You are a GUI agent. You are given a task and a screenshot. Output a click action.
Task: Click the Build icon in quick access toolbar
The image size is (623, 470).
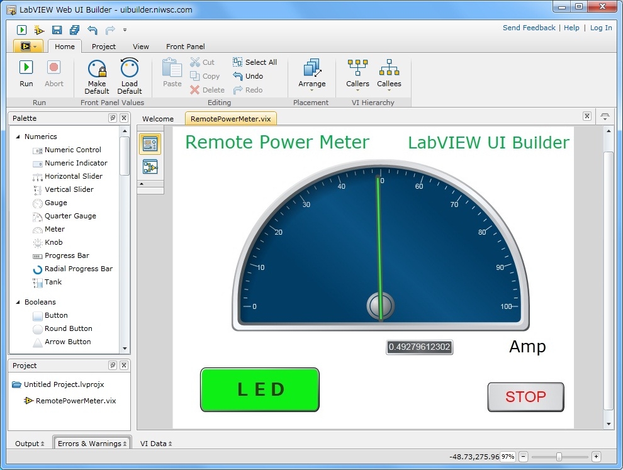pyautogui.click(x=39, y=30)
